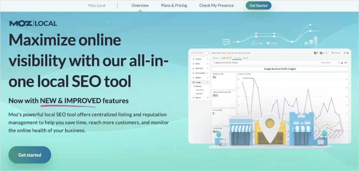The width and height of the screenshot is (359, 171).
Task: Expand the Reviews section chevron
Action: tap(208, 77)
